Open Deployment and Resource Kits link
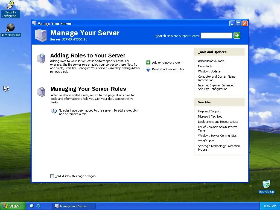 pyautogui.click(x=218, y=122)
